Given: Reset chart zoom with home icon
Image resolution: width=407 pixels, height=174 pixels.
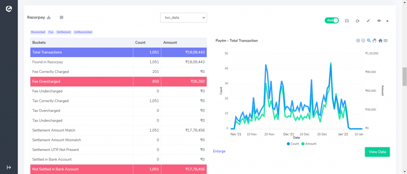Looking at the screenshot, I should (x=380, y=41).
